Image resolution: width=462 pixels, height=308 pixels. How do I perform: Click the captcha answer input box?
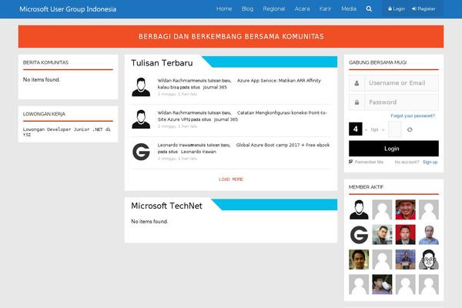click(395, 129)
